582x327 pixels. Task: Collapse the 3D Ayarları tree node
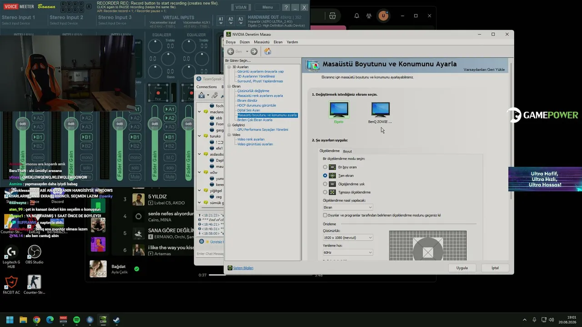coord(230,67)
